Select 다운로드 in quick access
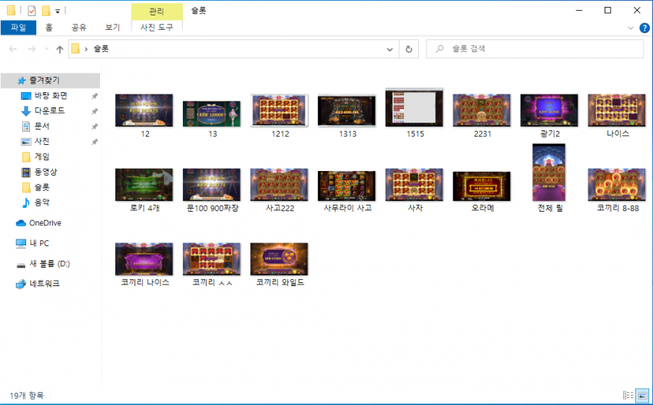The width and height of the screenshot is (653, 405). 50,110
